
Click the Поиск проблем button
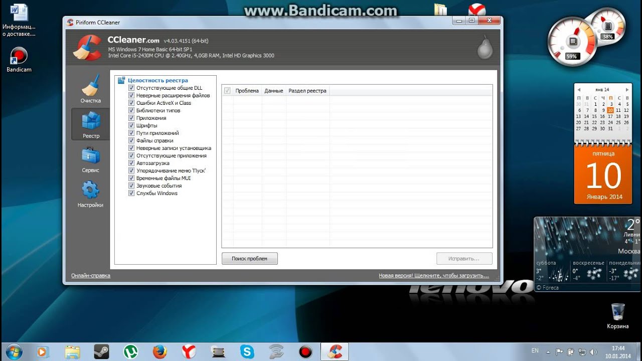(x=250, y=259)
